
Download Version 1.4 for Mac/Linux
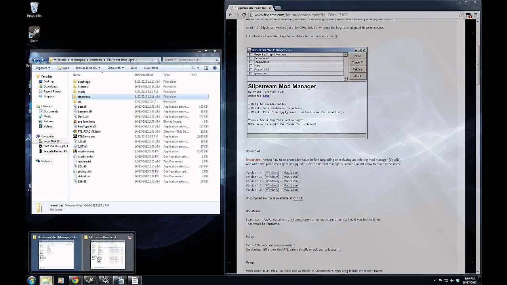click(291, 173)
